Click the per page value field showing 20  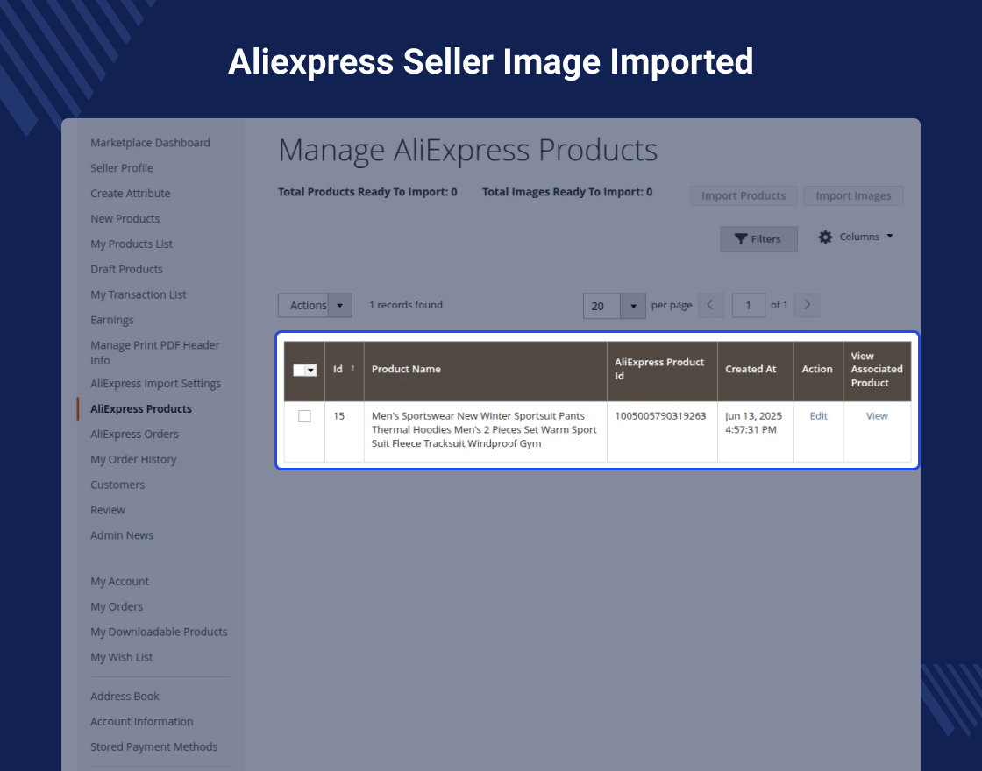point(601,306)
